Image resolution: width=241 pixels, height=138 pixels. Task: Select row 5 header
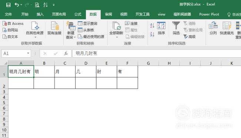coord(4,103)
